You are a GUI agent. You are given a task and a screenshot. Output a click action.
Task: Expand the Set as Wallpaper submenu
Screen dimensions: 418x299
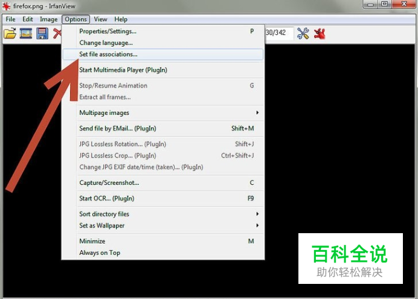[163, 225]
